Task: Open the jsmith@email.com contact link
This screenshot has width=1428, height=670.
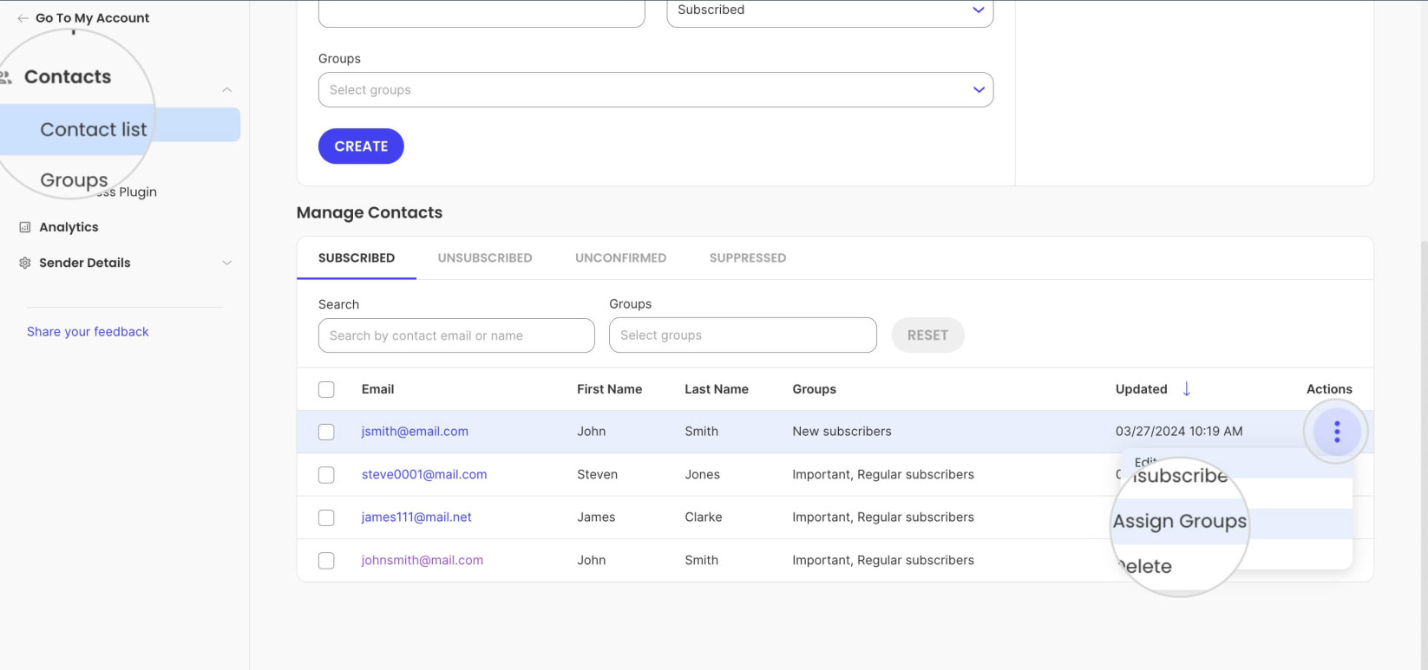Action: (x=415, y=432)
